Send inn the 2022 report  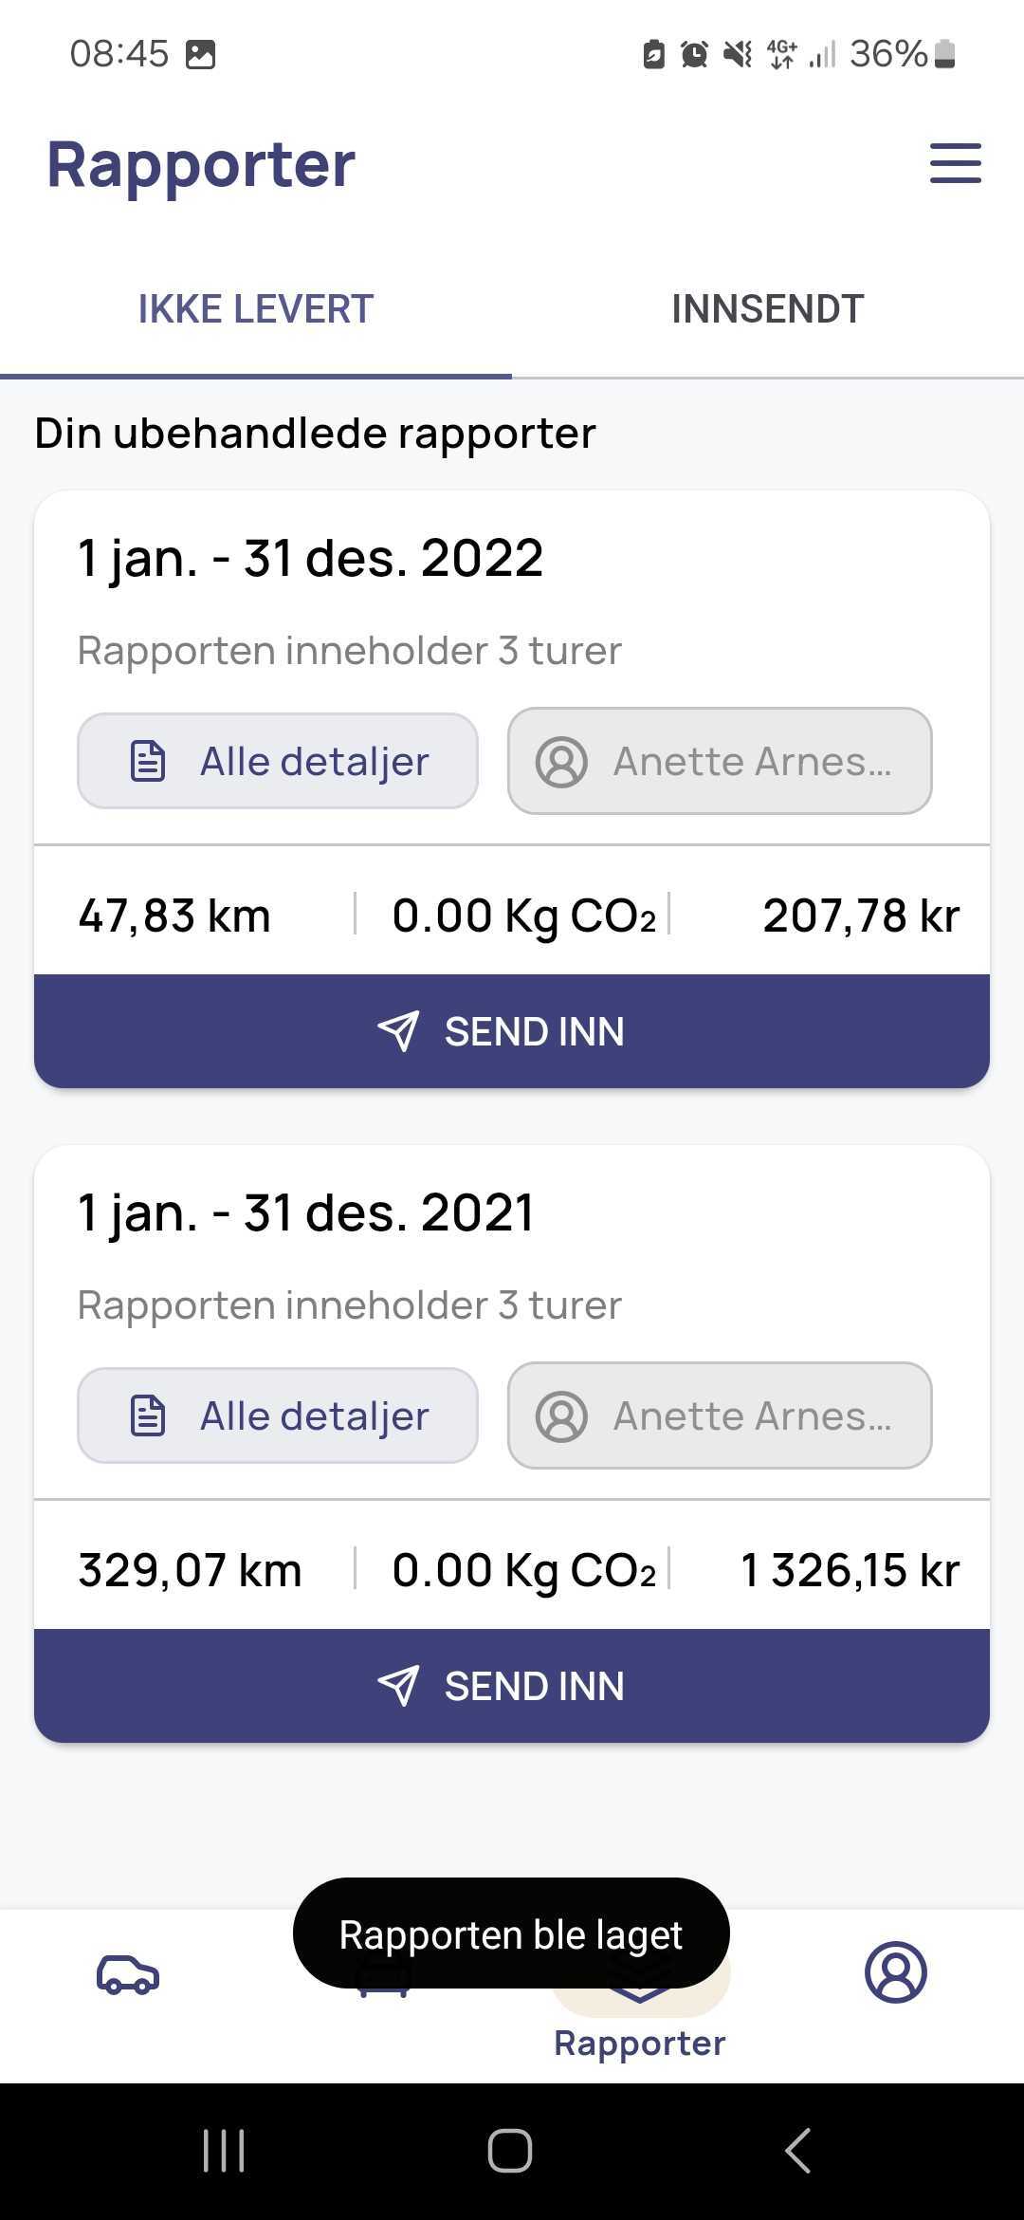[x=512, y=1031]
